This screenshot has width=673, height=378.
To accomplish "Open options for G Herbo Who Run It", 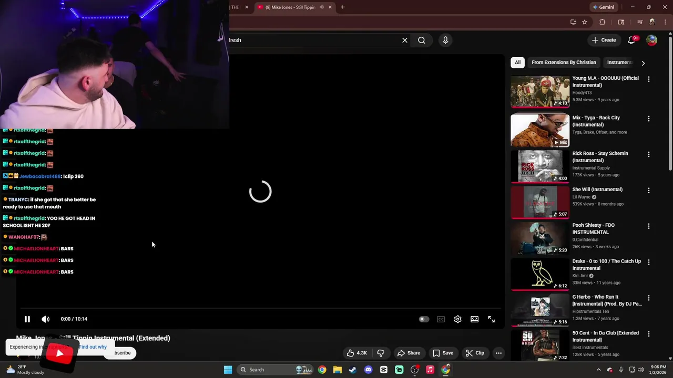I will (x=648, y=298).
